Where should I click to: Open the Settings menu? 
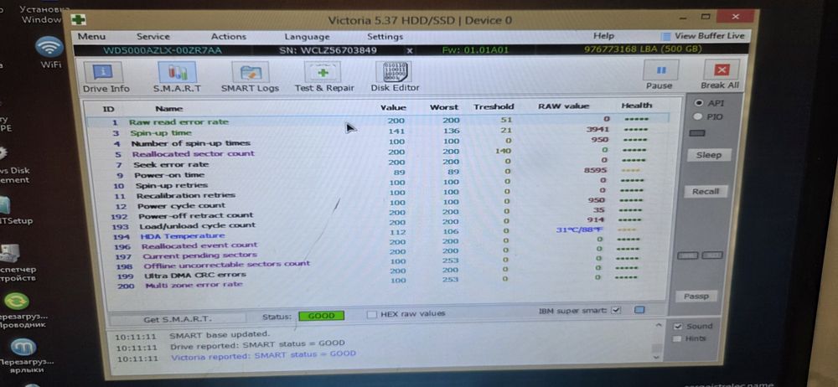385,36
